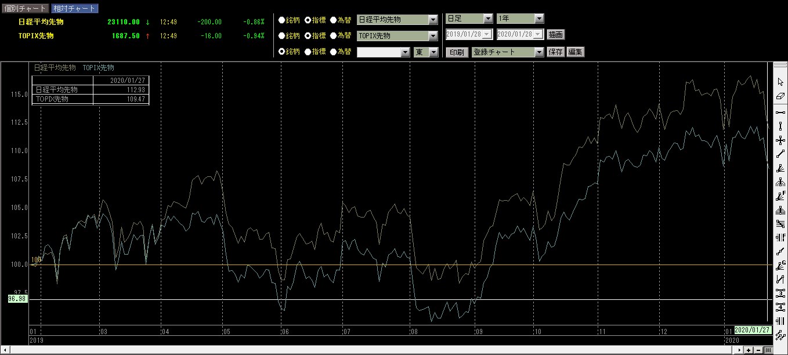Switch to the 相対チャート tab
Image resolution: width=788 pixels, height=355 pixels.
pyautogui.click(x=74, y=9)
